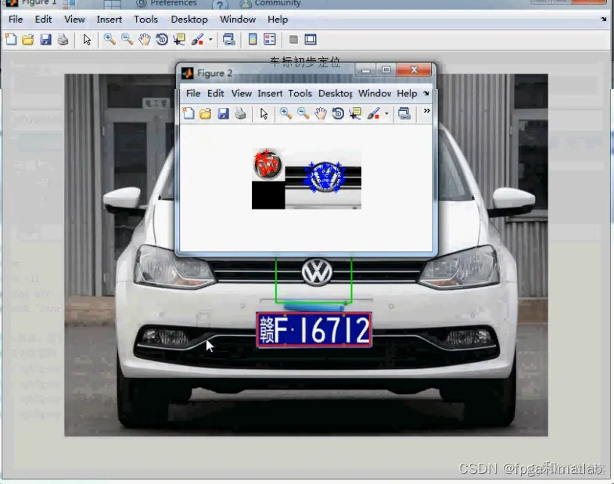Viewport: 614px width, 484px height.
Task: Select Brush tool in Figure 1 toolbar
Action: (198, 40)
